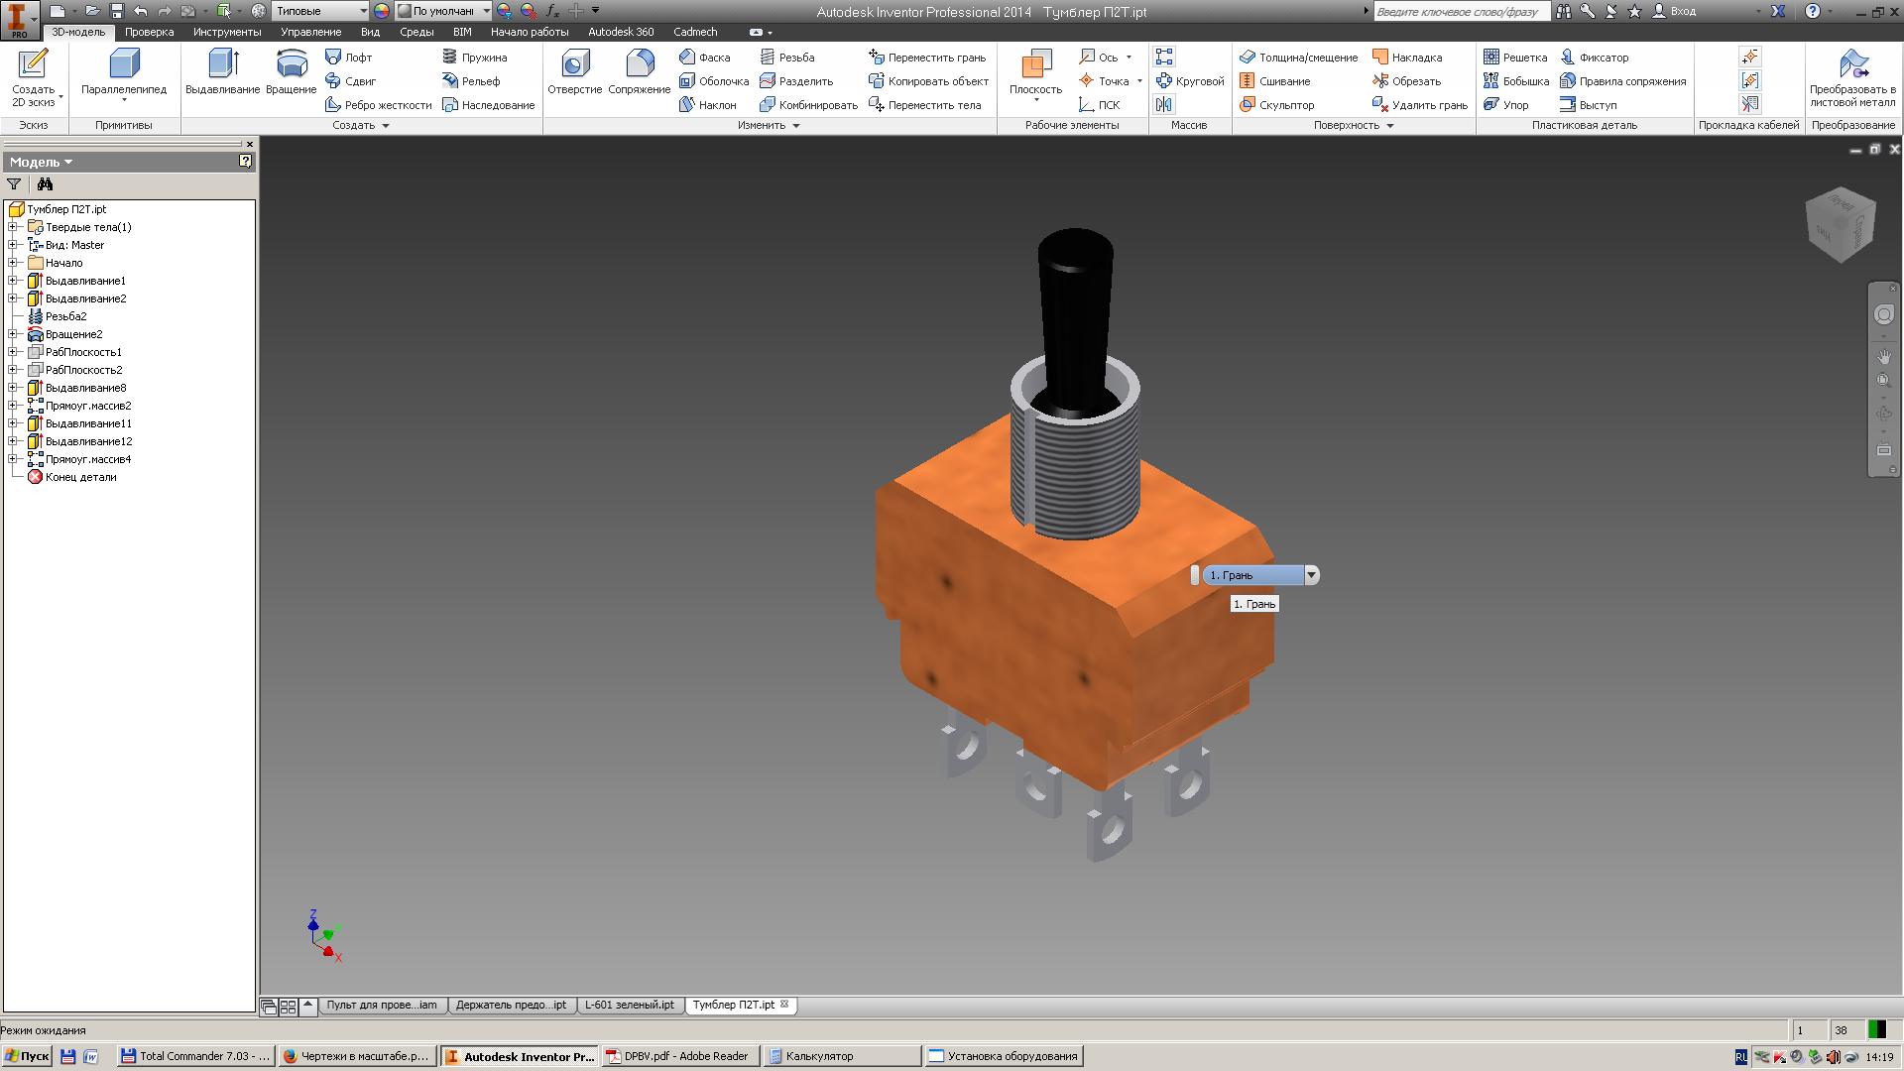Select the Draft (Наклон) tool
1904x1071 pixels.
pos(708,105)
